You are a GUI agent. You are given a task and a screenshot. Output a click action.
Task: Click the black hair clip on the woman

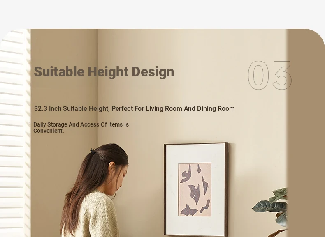click(x=93, y=151)
